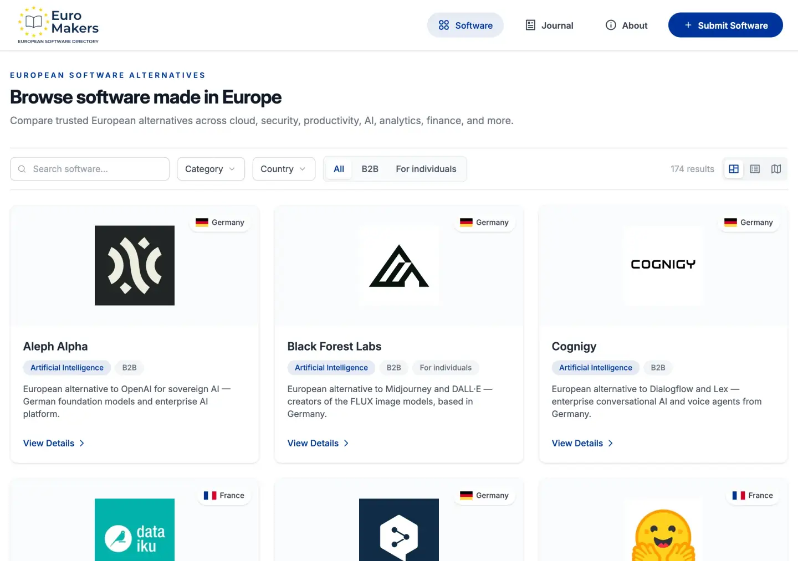Open the dark blue hexagon logo card
This screenshot has height=561, width=798.
399,530
